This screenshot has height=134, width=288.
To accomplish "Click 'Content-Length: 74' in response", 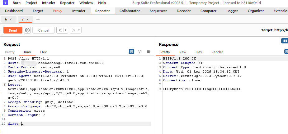I will point(183,63).
